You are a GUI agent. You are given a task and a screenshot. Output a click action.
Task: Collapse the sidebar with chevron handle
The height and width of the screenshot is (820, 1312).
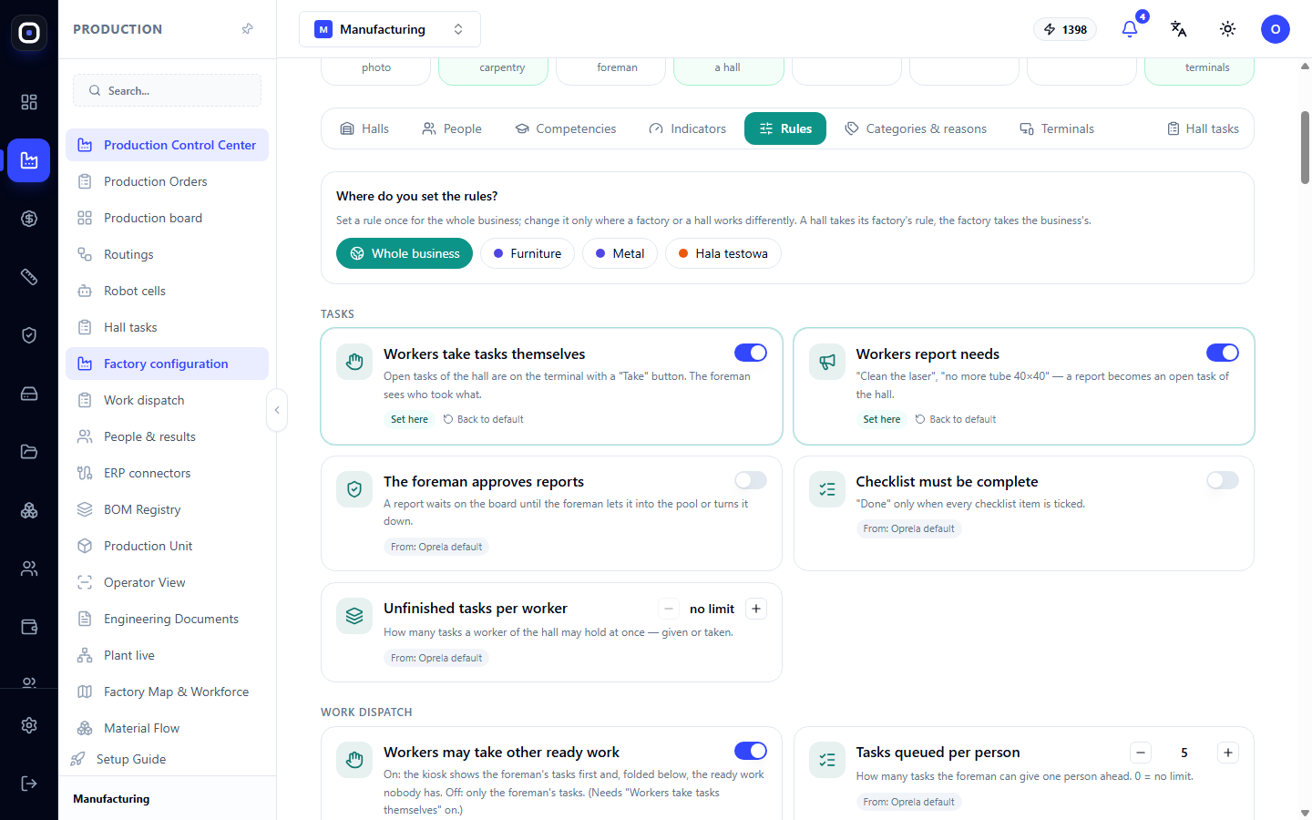tap(277, 410)
